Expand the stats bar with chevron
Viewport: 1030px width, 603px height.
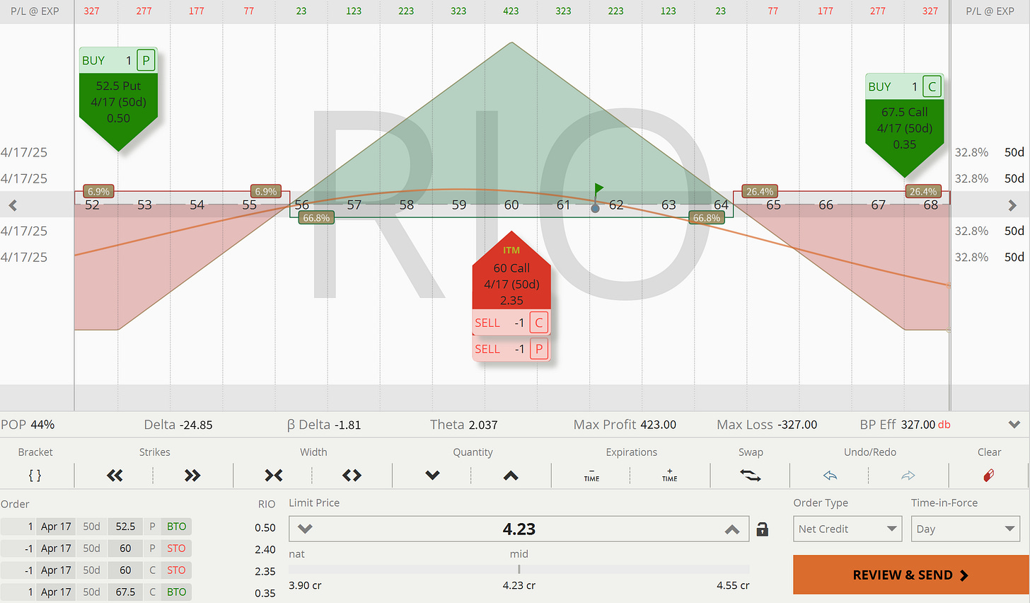(x=1014, y=425)
